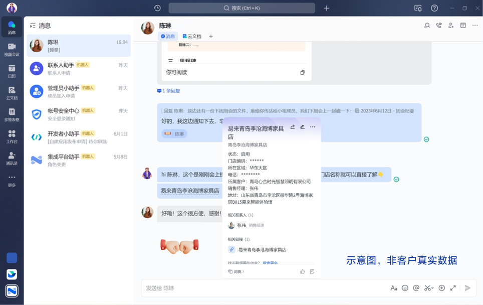Click the feedback icon on card bottom
Image resolution: width=483 pixels, height=305 pixels.
pyautogui.click(x=312, y=272)
